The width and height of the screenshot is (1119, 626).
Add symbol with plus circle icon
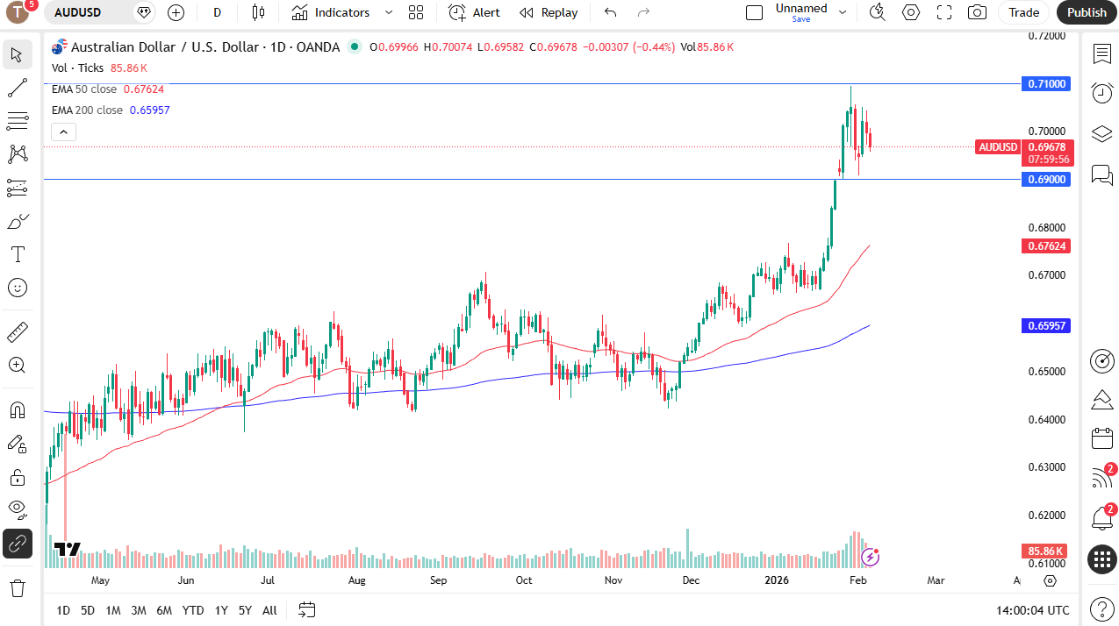pos(176,12)
